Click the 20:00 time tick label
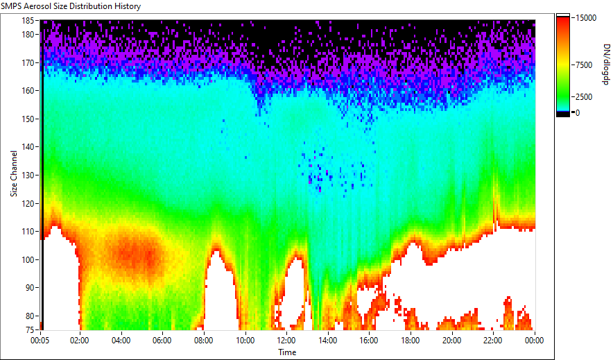Screen dimensions: 613x360 tap(451, 341)
